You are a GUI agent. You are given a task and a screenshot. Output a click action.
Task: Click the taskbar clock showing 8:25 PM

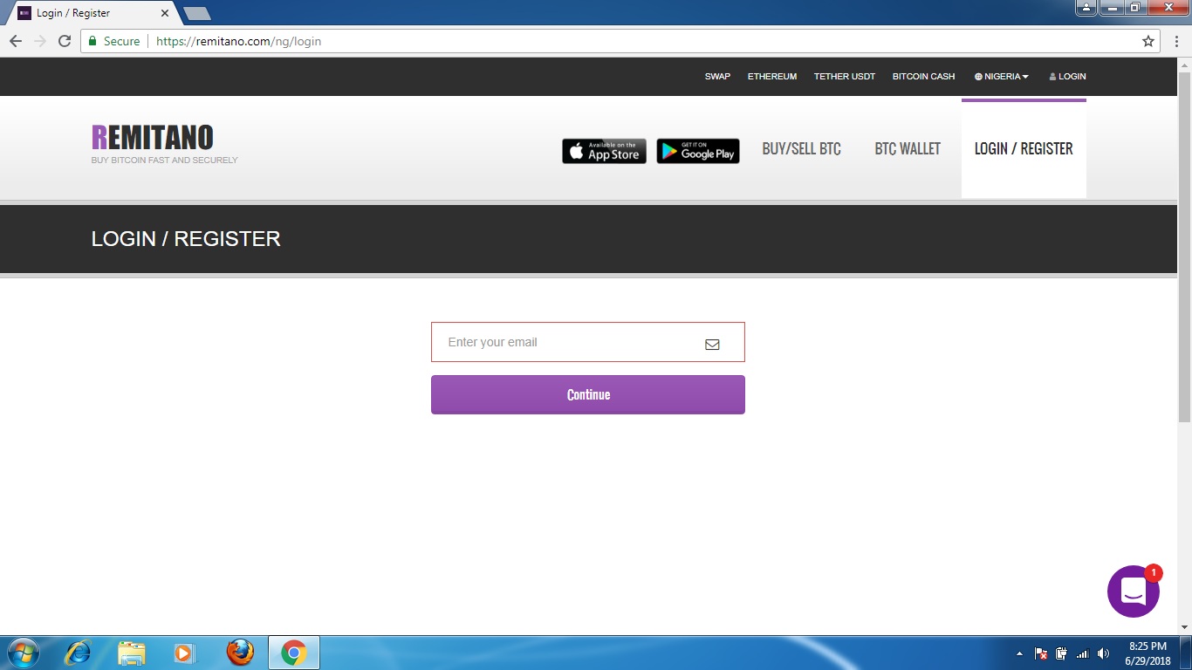[x=1147, y=653]
